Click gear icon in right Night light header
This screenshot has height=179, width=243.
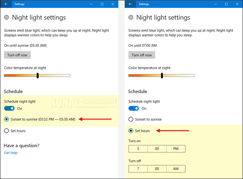(x=131, y=17)
